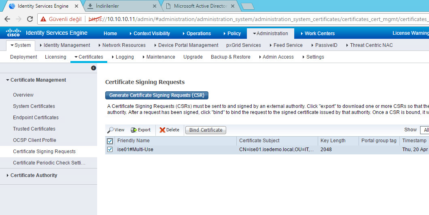Image resolution: width=429 pixels, height=215 pixels.
Task: Open Device Portal Management
Action: point(186,45)
